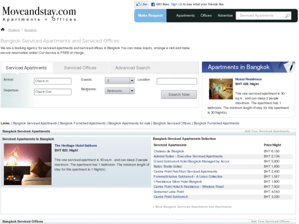Open Centre Point Hotel Wireless Road listing

click(x=189, y=187)
